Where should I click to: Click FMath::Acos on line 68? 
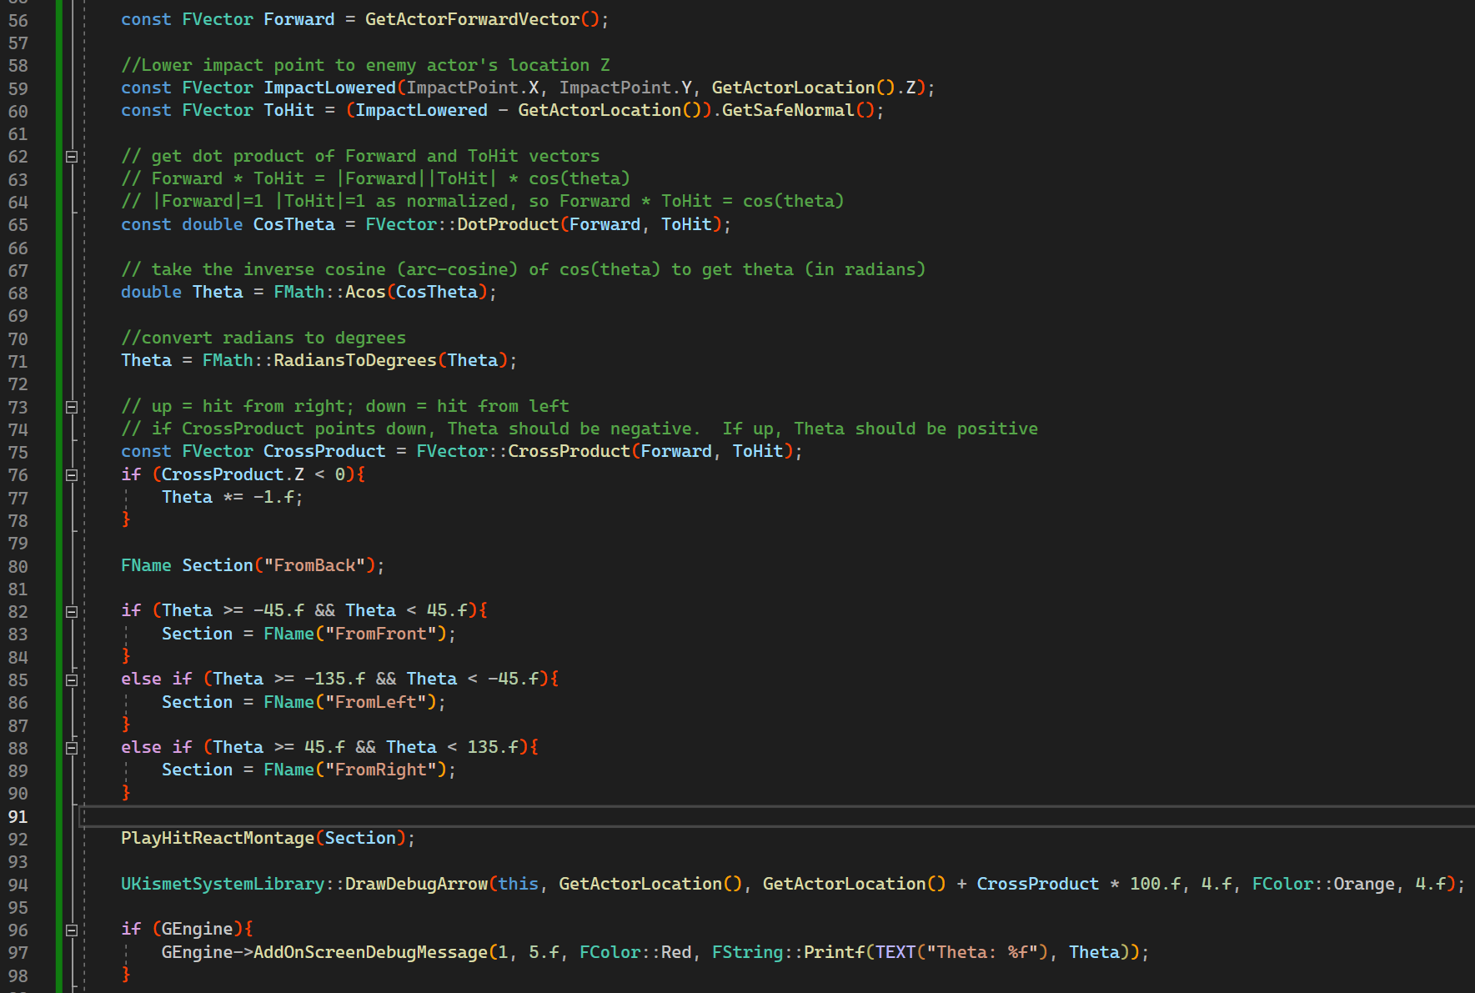(x=329, y=292)
